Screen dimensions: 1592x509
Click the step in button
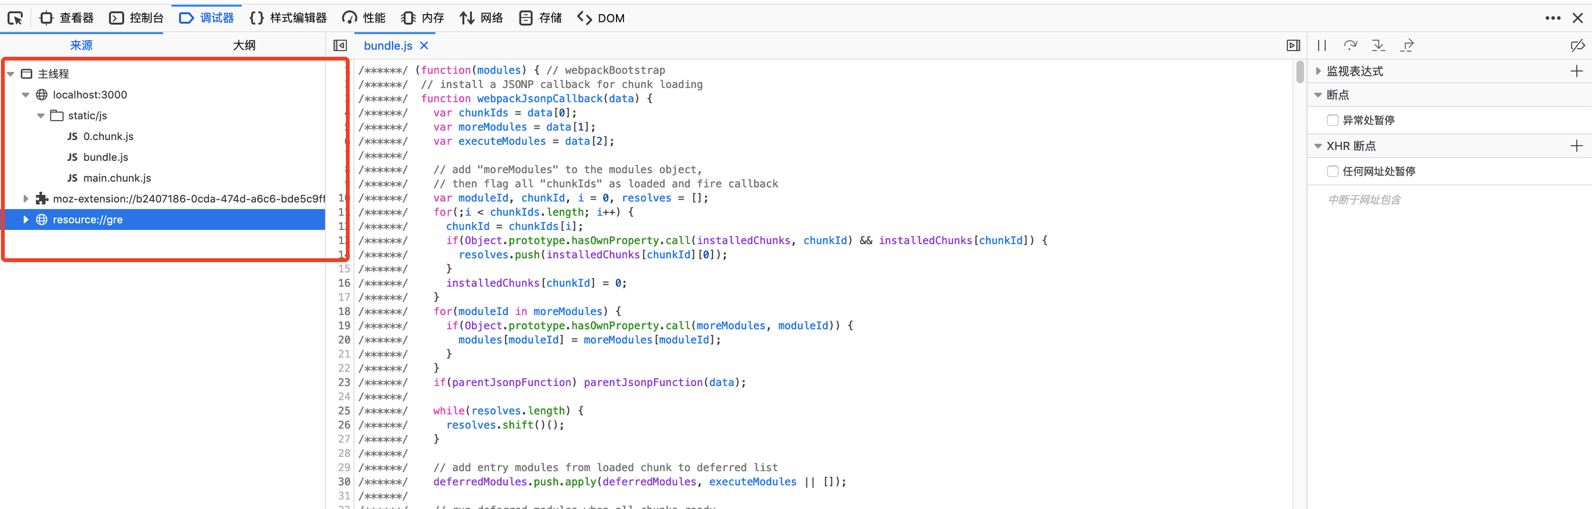coord(1378,46)
